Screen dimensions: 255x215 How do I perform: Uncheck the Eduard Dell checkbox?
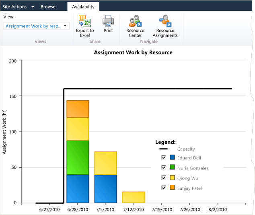pyautogui.click(x=164, y=157)
